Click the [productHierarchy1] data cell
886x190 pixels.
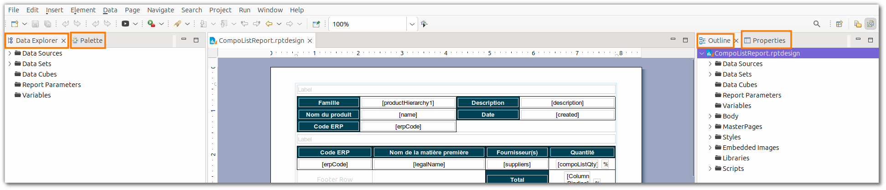408,103
